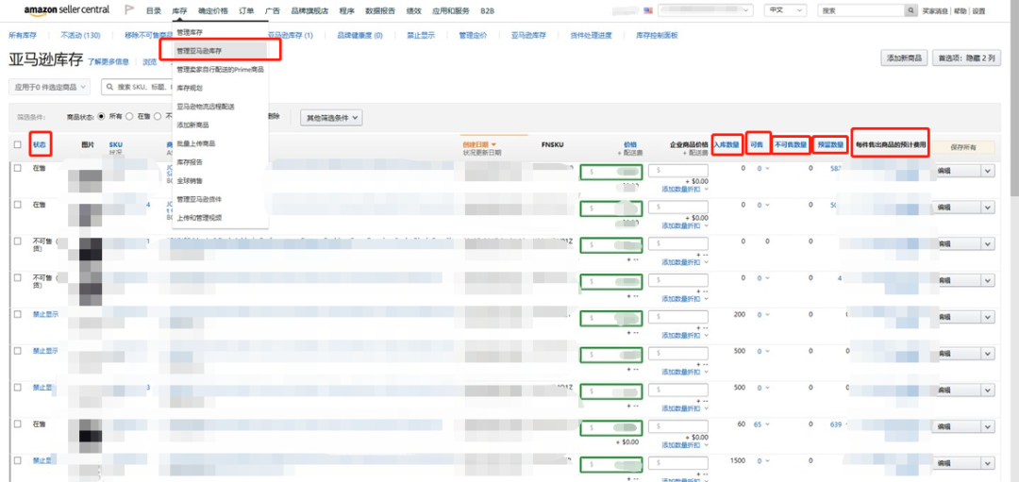Screen dimensions: 1019x482
Task: Open the 品牌旗舰店 menu
Action: (309, 11)
